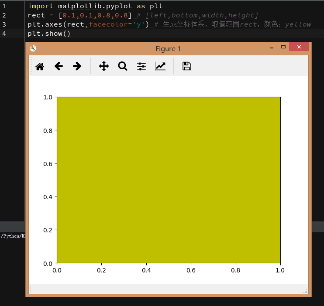Click the '/Python/' path text in console

pyautogui.click(x=13, y=236)
